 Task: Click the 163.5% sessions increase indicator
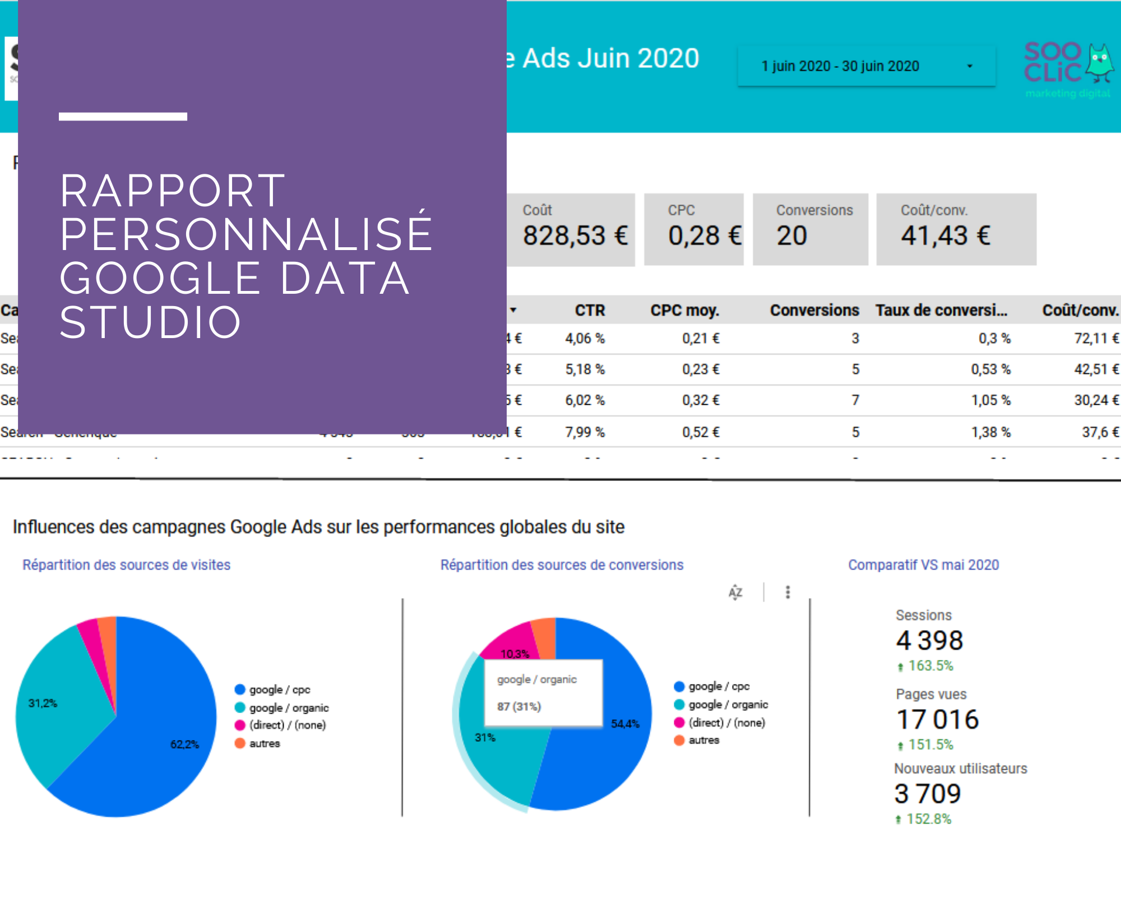[925, 666]
